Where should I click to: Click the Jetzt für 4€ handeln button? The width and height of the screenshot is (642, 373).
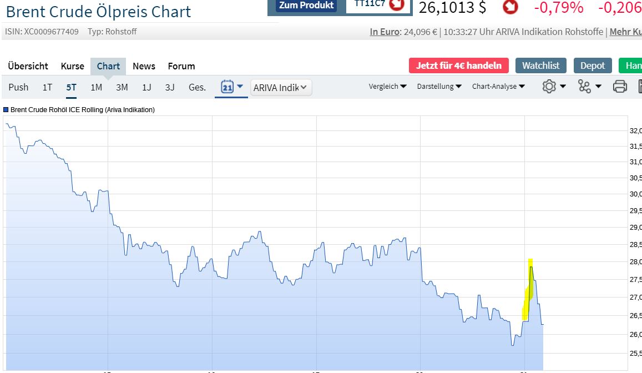[x=458, y=65]
